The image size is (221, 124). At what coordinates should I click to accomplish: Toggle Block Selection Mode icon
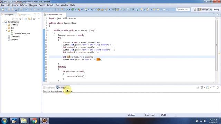124,9
